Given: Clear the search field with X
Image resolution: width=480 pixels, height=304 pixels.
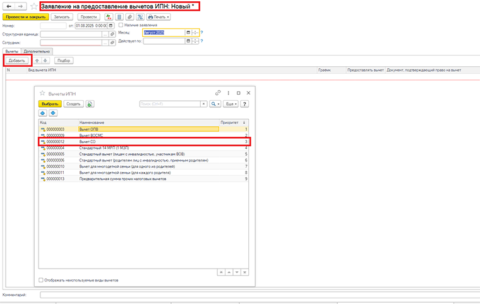Looking at the screenshot, I should 204,104.
